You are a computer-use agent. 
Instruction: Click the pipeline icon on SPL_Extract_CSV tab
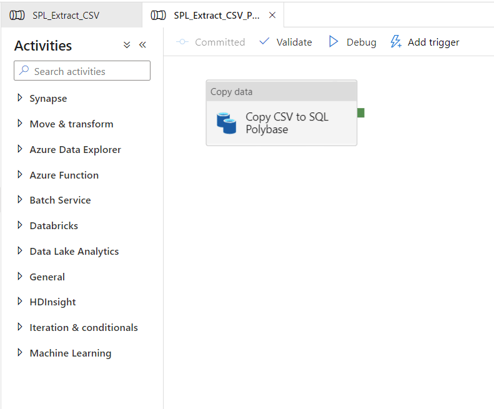(x=17, y=15)
